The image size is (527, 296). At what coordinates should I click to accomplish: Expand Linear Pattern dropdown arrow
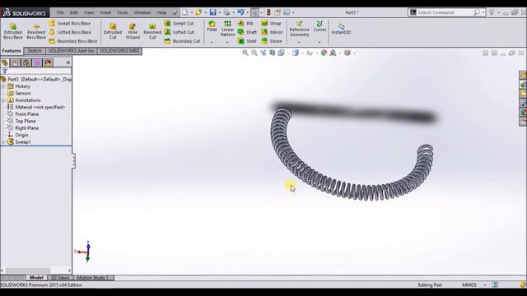[227, 42]
